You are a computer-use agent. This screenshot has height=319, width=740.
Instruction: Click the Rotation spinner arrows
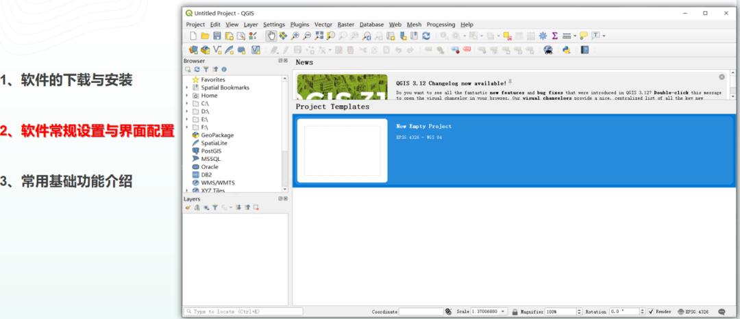(642, 312)
